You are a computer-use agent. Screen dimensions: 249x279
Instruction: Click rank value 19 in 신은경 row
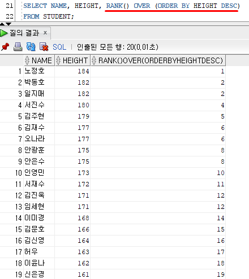pyautogui.click(x=221, y=274)
